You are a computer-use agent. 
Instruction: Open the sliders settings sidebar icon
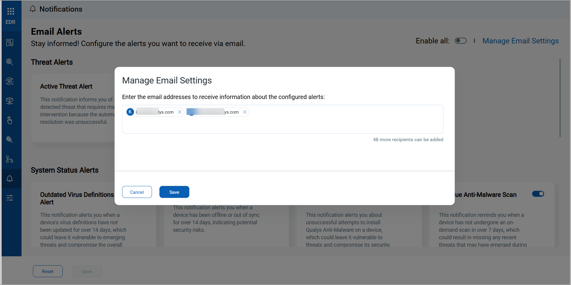pos(10,198)
